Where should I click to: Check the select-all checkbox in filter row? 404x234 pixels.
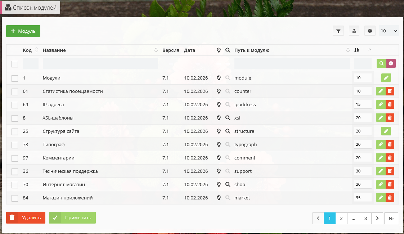pyautogui.click(x=15, y=64)
